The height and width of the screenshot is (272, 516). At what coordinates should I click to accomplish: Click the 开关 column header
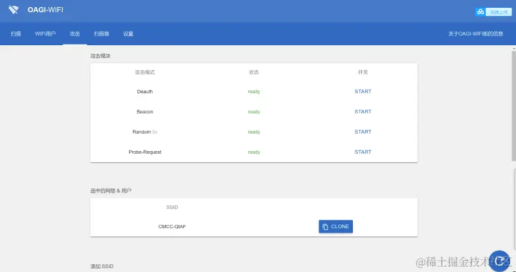(362, 72)
